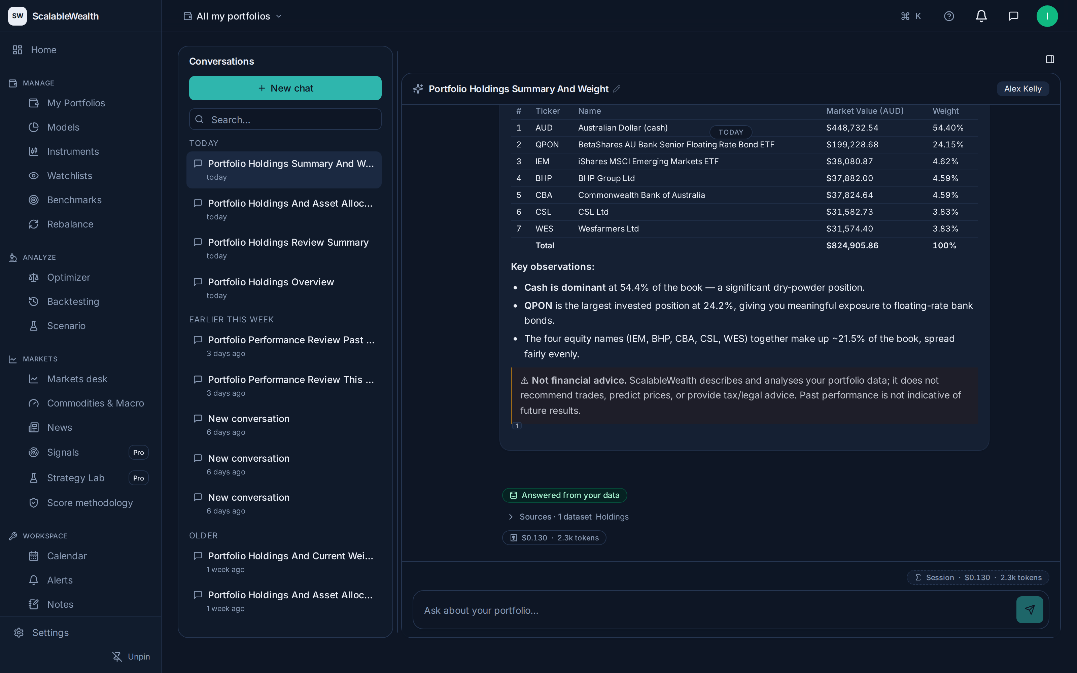Viewport: 1077px width, 673px height.
Task: Send message with the paper plane button
Action: coord(1030,609)
